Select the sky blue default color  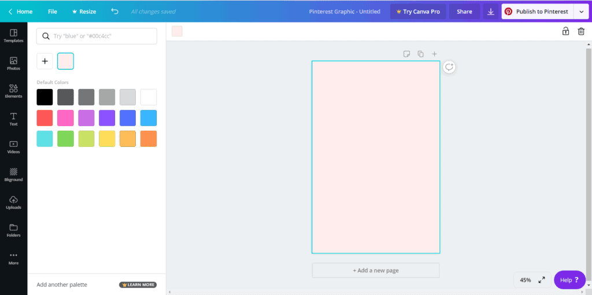pyautogui.click(x=149, y=118)
